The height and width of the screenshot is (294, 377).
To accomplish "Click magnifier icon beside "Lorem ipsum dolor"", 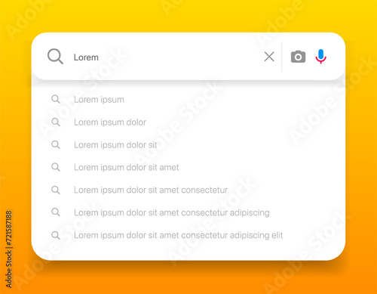I will click(x=56, y=122).
